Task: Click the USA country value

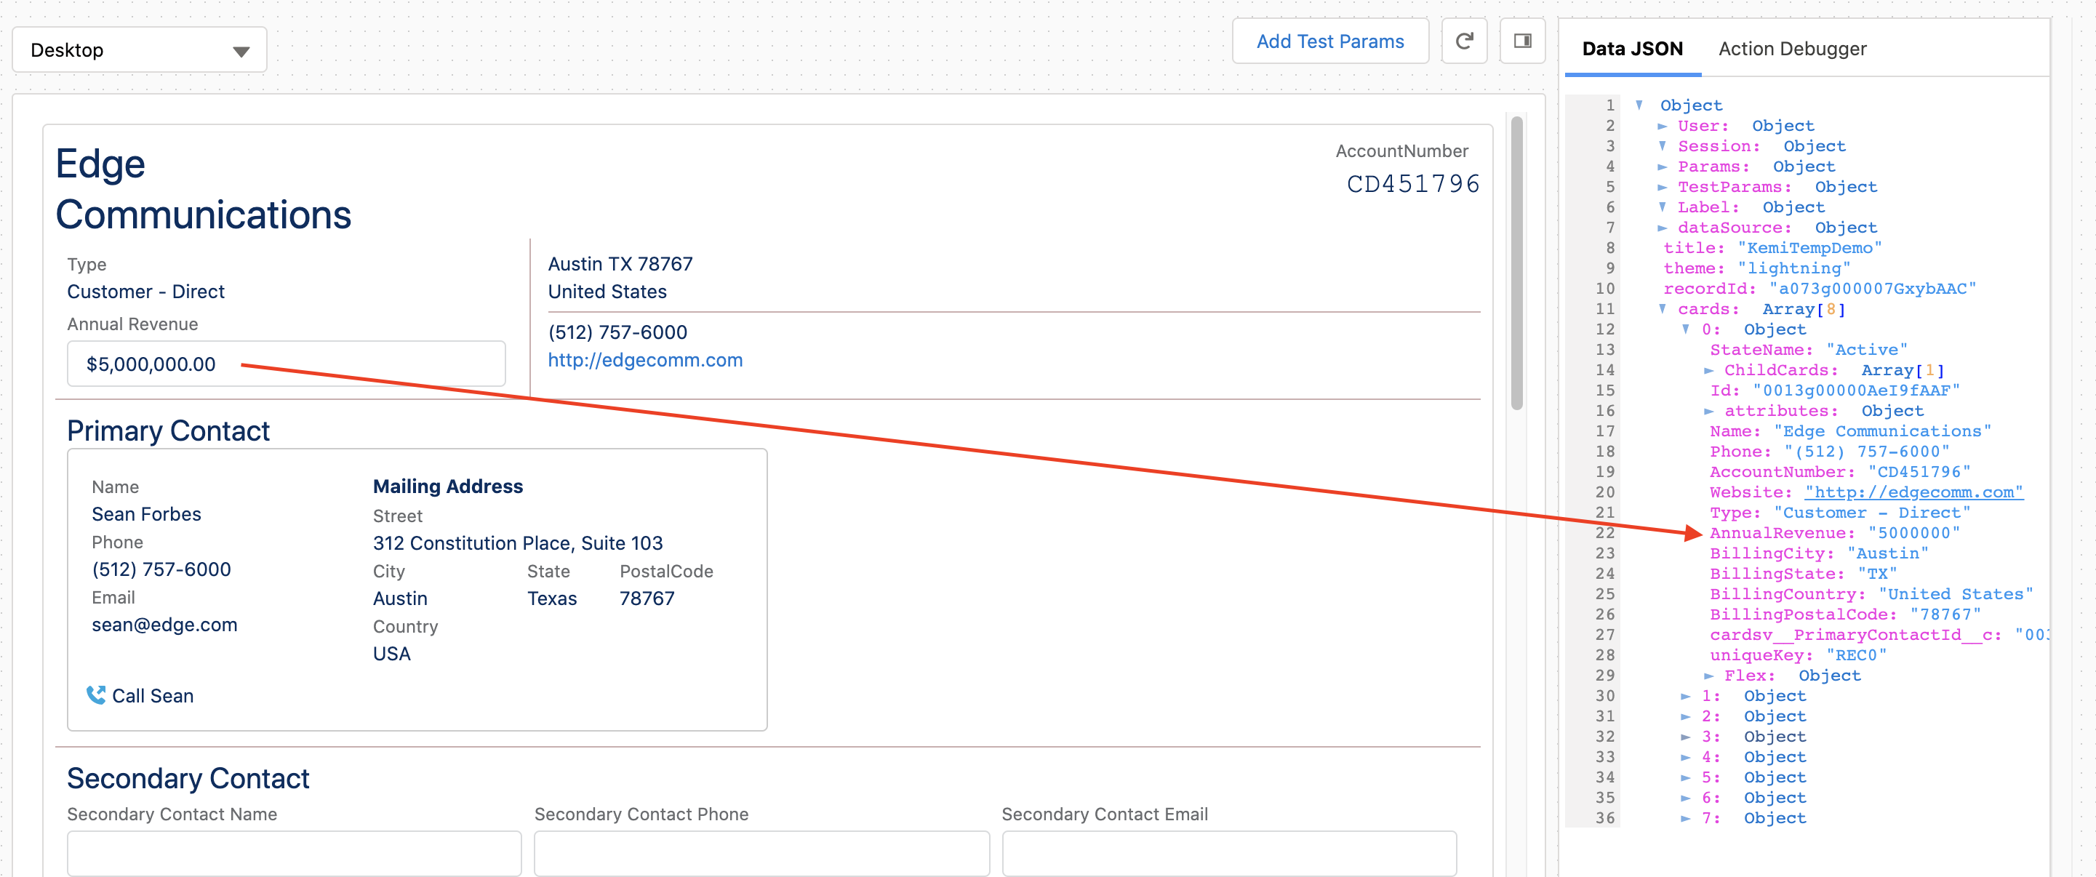Action: 391,654
